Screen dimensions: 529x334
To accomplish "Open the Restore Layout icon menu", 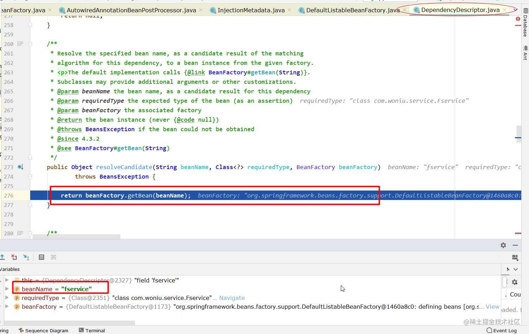I will click(515, 258).
